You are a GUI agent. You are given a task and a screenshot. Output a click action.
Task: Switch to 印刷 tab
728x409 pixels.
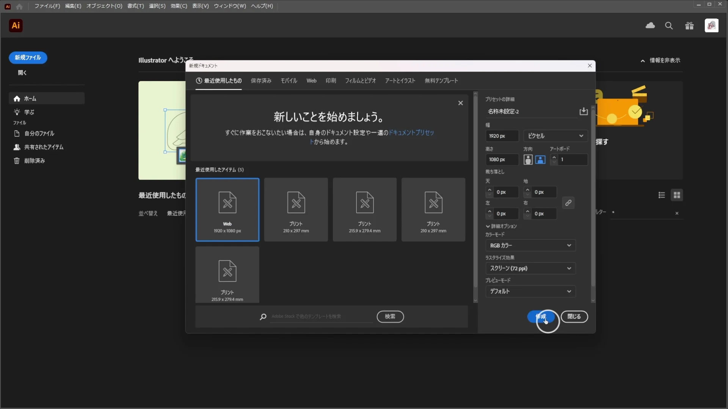click(331, 81)
